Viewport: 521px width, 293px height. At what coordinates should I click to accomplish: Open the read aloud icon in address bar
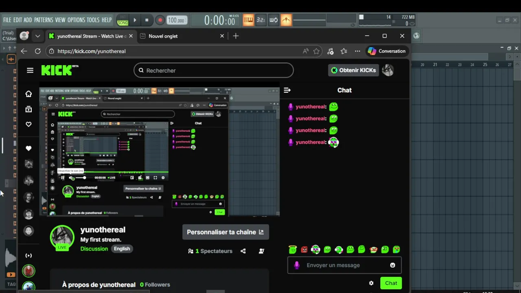306,51
